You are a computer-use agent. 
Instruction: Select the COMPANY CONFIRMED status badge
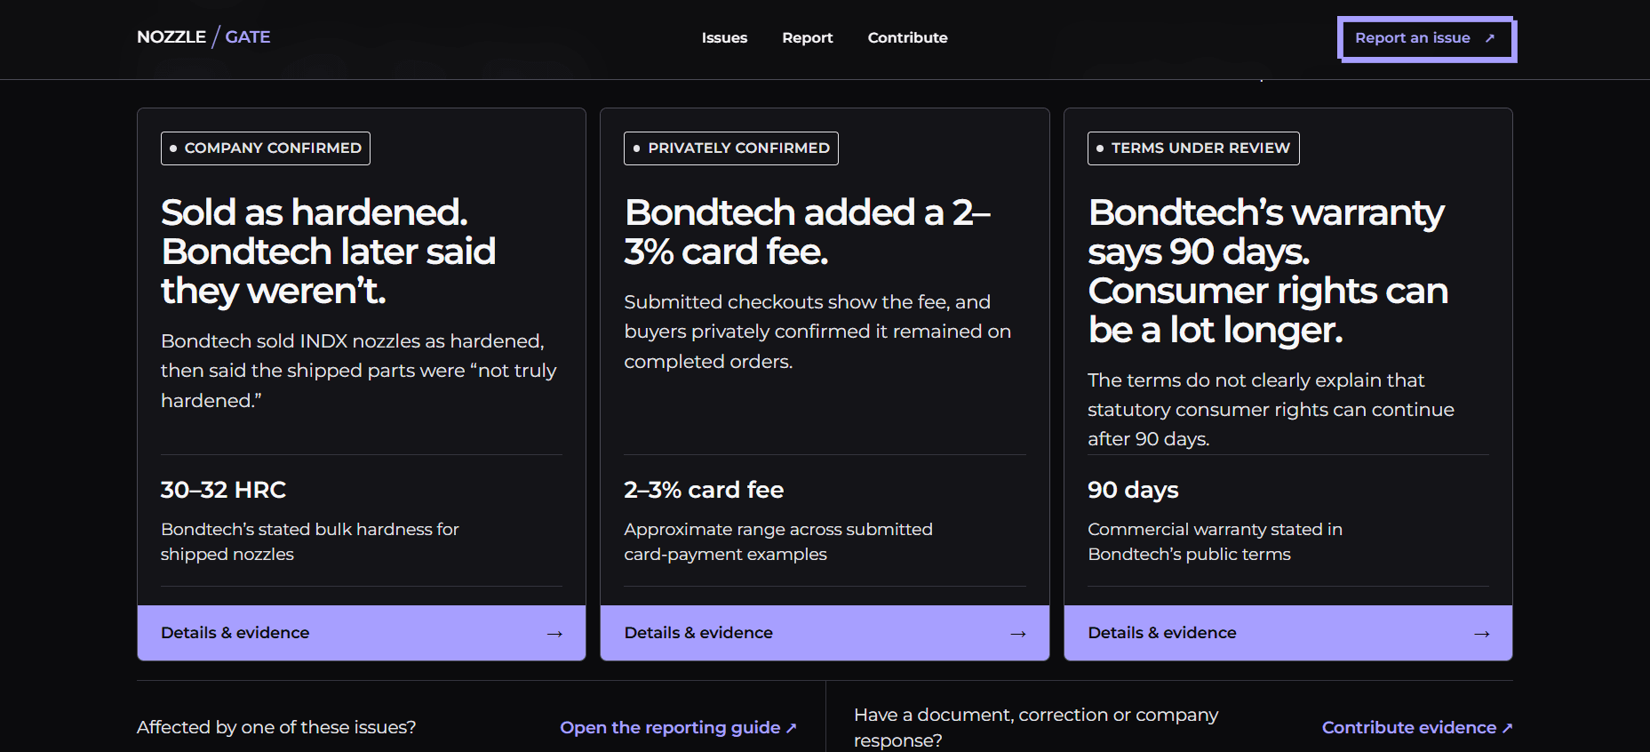pos(266,148)
